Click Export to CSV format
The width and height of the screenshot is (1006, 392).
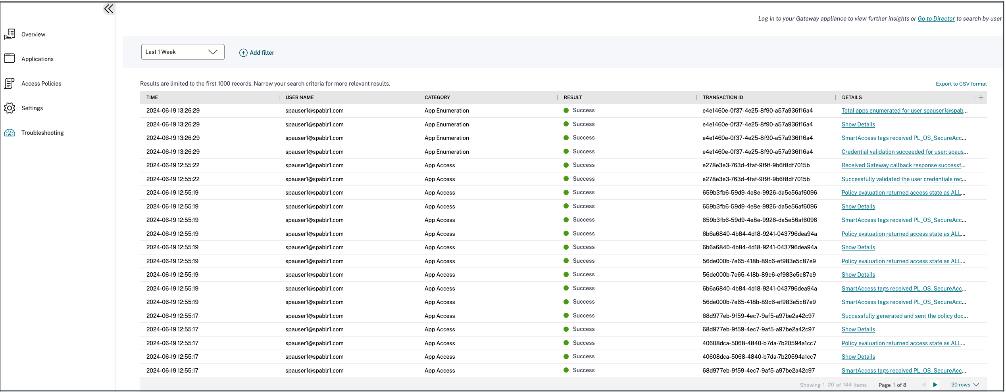(961, 84)
